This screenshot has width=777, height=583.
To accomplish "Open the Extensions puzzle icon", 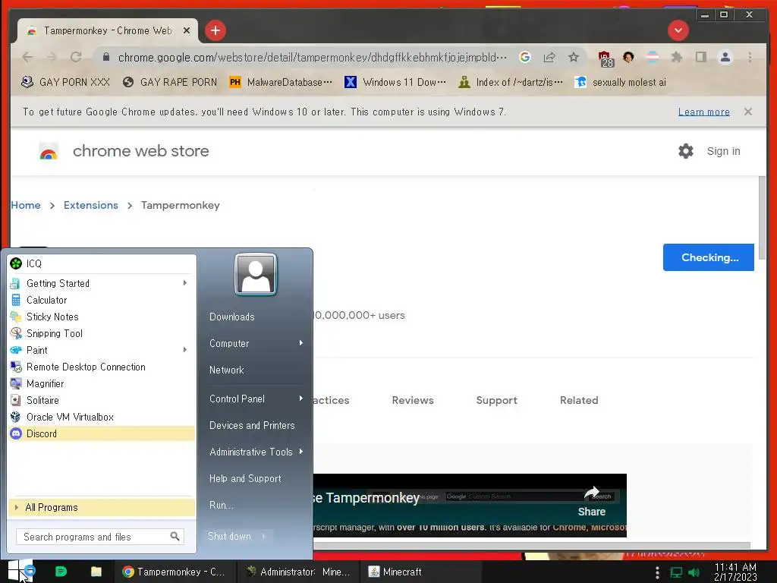I will [x=676, y=57].
